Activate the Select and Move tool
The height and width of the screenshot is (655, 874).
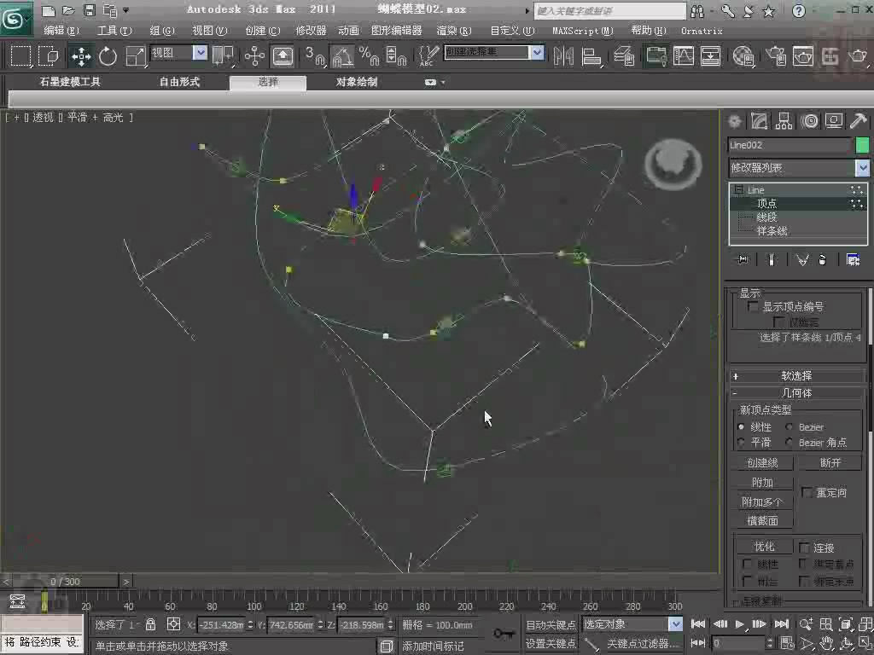[81, 55]
